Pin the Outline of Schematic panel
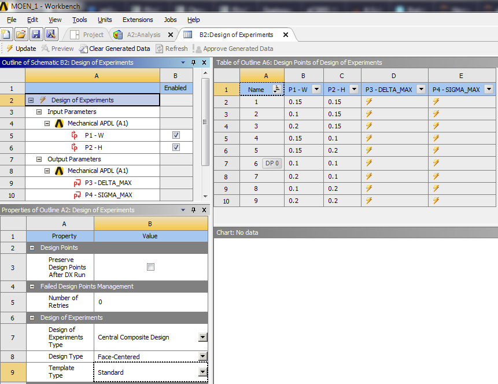Viewport: 498px width, 384px height. 193,62
